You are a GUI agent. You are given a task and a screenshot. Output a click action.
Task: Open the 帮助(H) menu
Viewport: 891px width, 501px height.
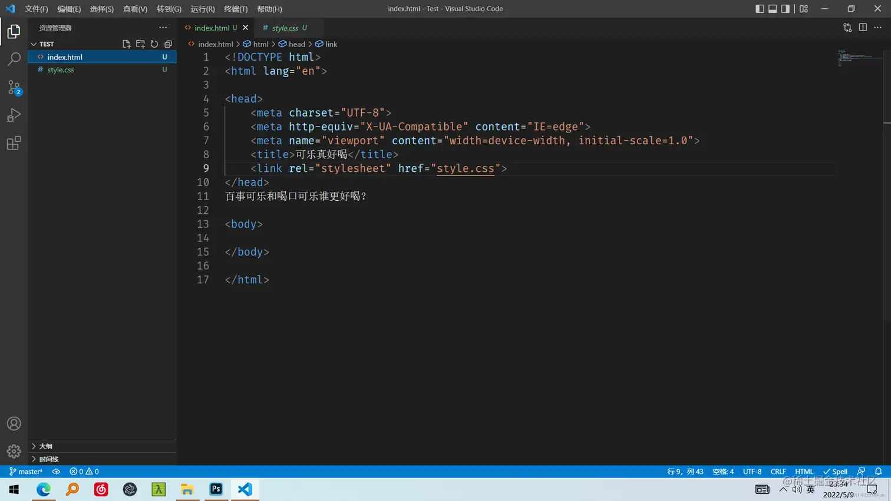269,9
